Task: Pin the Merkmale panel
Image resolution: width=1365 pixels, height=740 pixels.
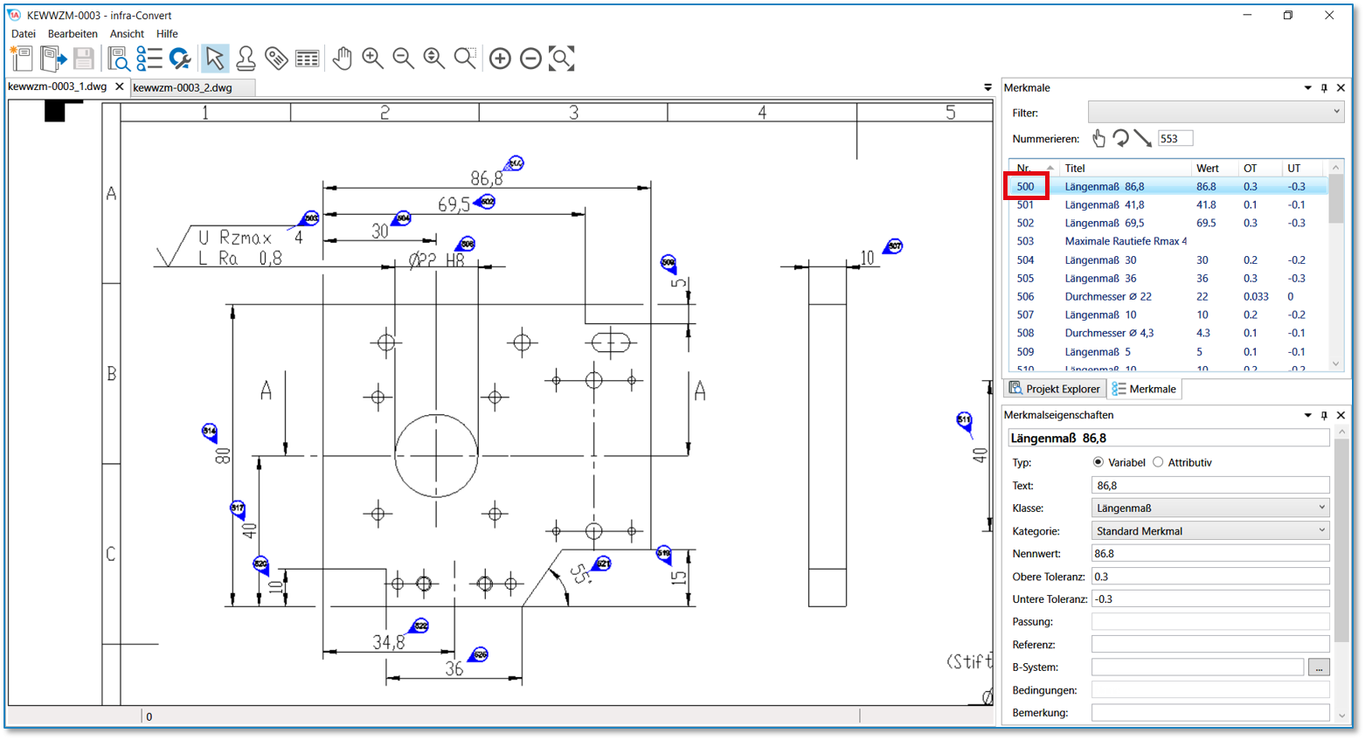Action: [1324, 88]
